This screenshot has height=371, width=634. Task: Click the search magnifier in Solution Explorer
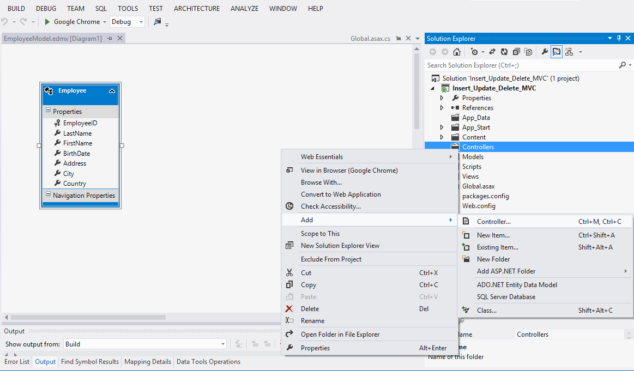pyautogui.click(x=623, y=64)
